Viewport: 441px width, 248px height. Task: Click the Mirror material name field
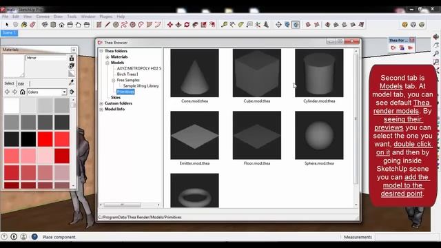(x=46, y=58)
